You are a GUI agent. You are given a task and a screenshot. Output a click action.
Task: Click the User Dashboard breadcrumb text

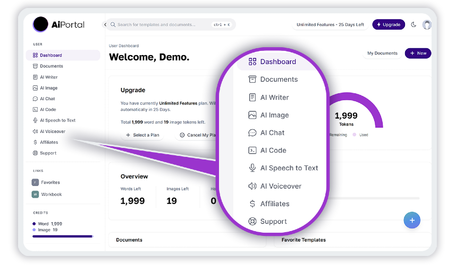(124, 46)
